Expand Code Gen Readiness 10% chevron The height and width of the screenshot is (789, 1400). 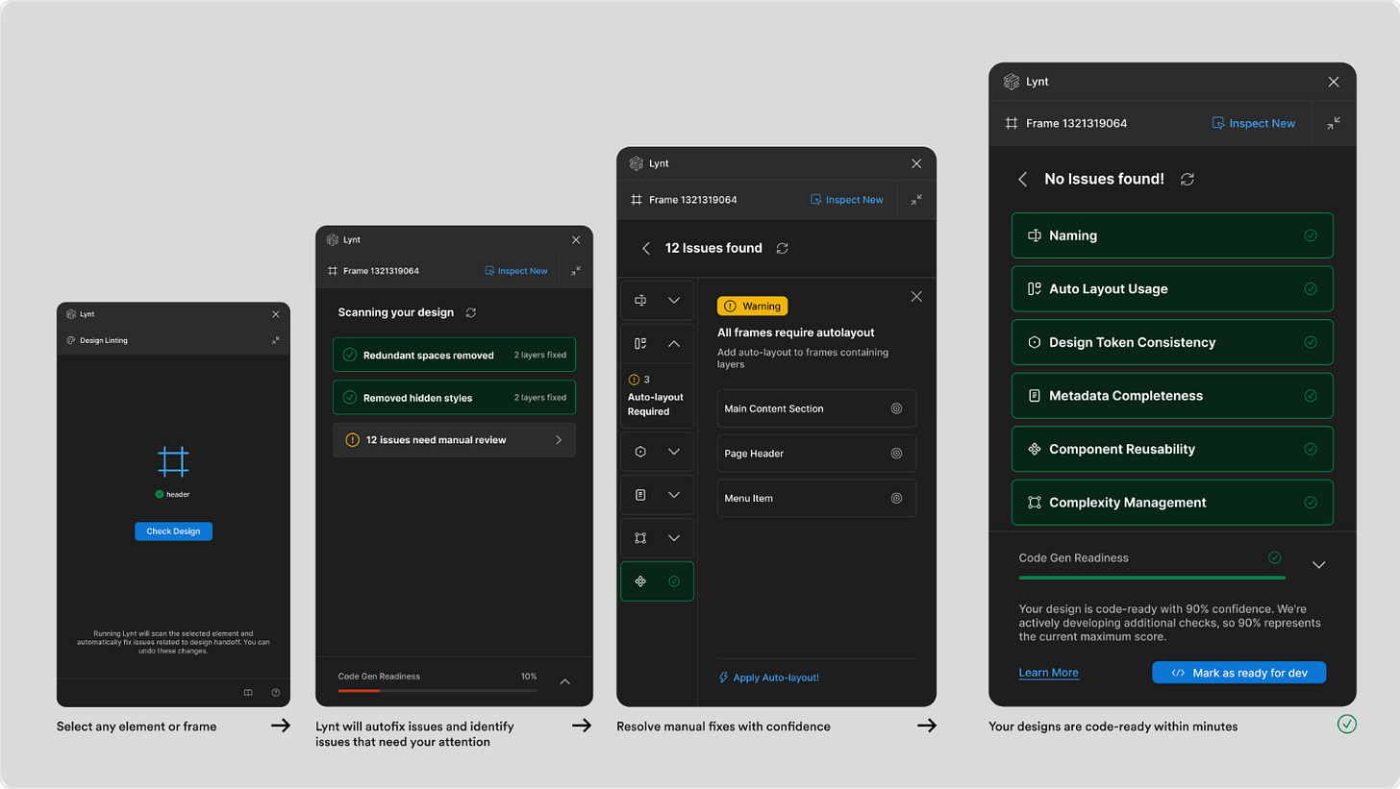564,681
